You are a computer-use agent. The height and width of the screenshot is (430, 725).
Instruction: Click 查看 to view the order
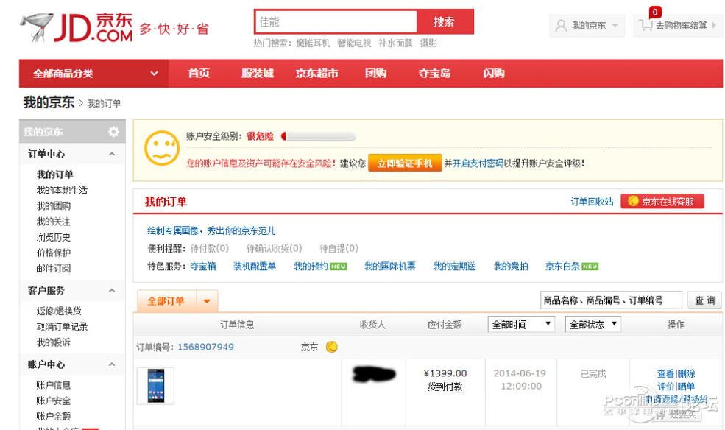666,373
